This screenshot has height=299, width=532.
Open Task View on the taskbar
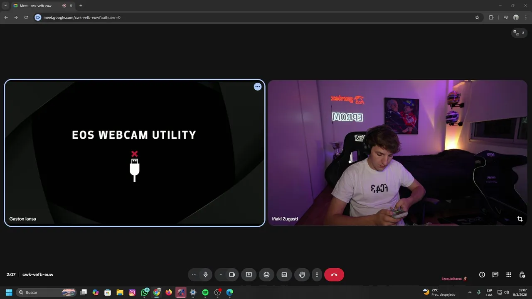[x=84, y=292]
